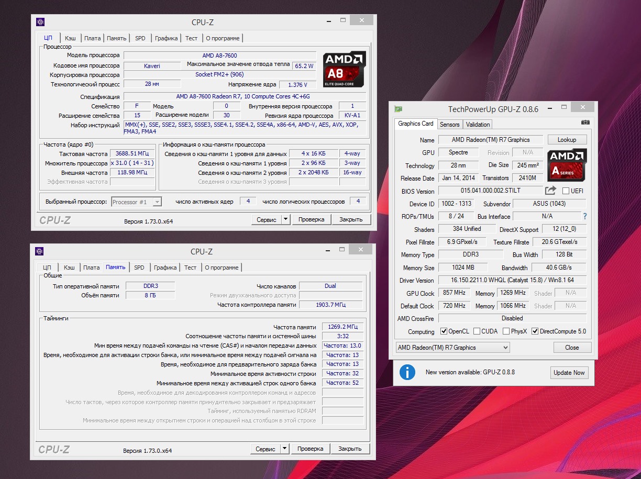
Task: Click the AMD A8 logo in top CPU-Z
Action: click(x=344, y=69)
